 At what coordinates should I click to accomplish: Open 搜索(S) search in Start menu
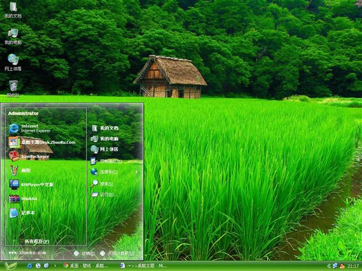(102, 183)
